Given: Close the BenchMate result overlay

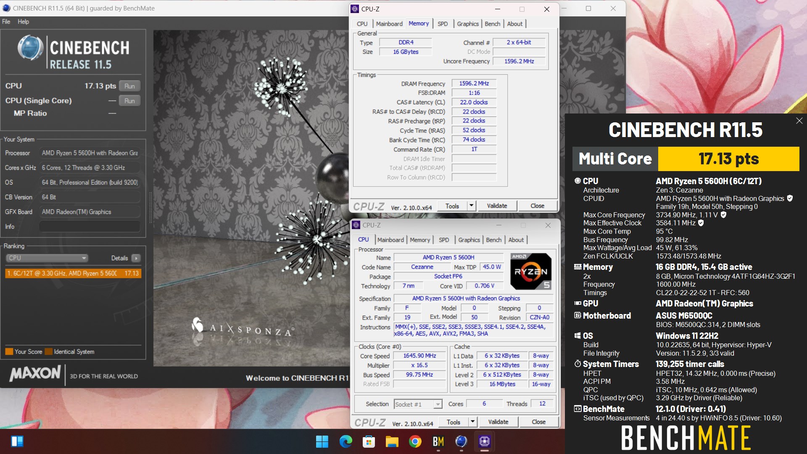Looking at the screenshot, I should [x=799, y=121].
